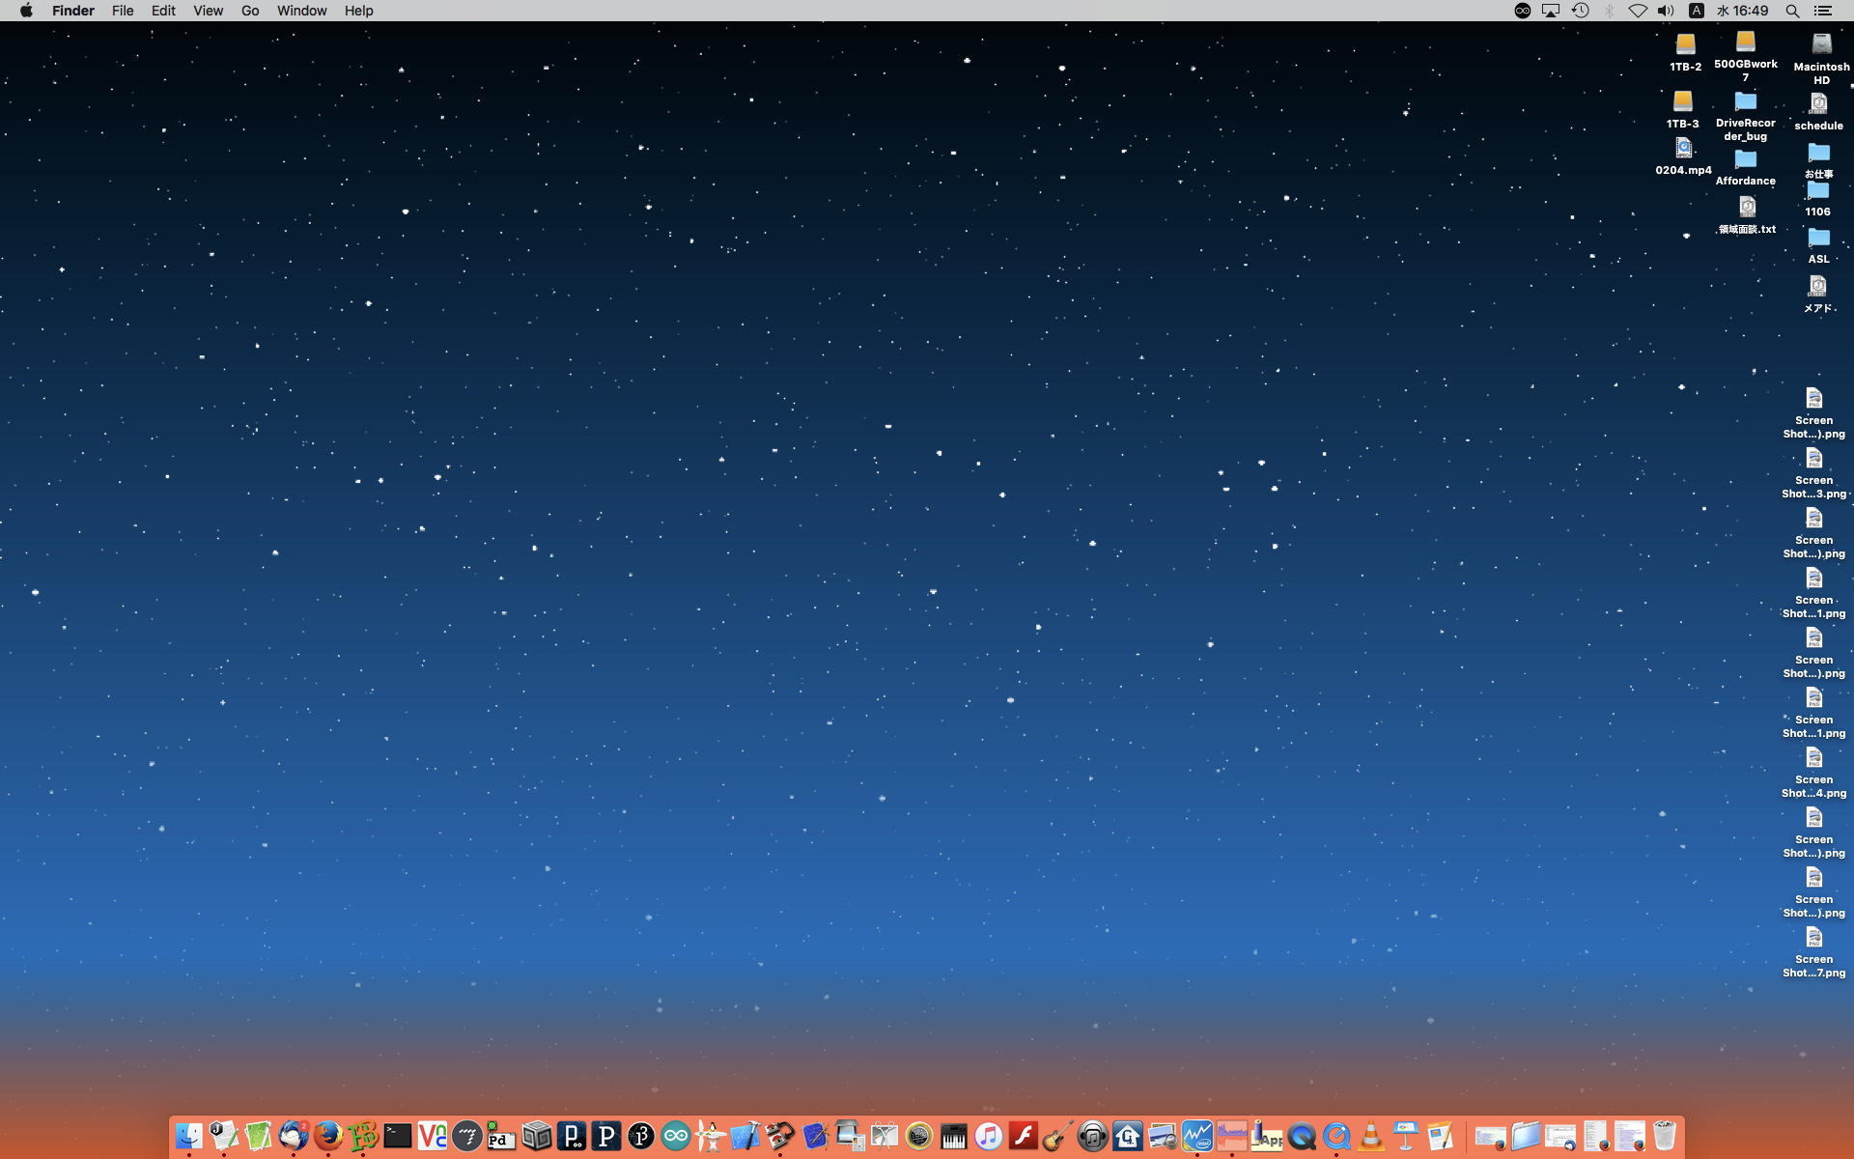Launch VNC viewer from the dock
This screenshot has width=1854, height=1159.
tap(433, 1136)
